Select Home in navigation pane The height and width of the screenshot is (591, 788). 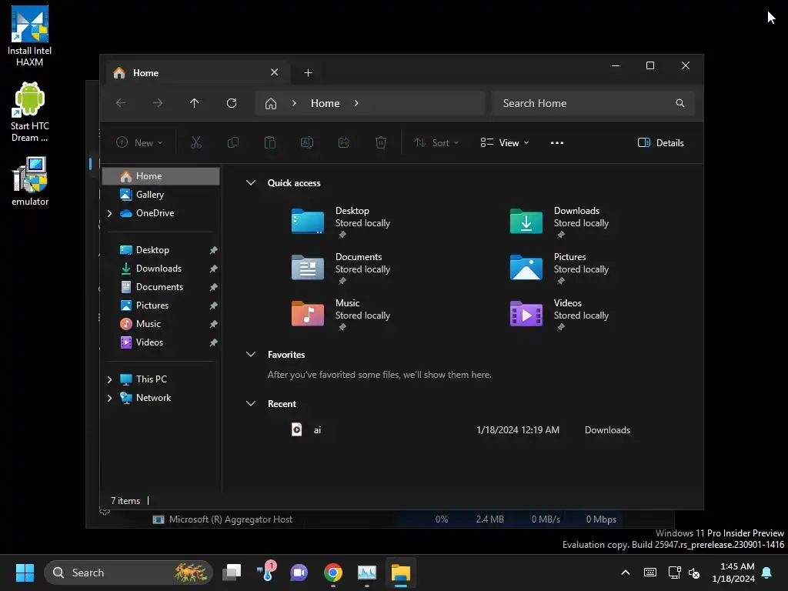[161, 176]
